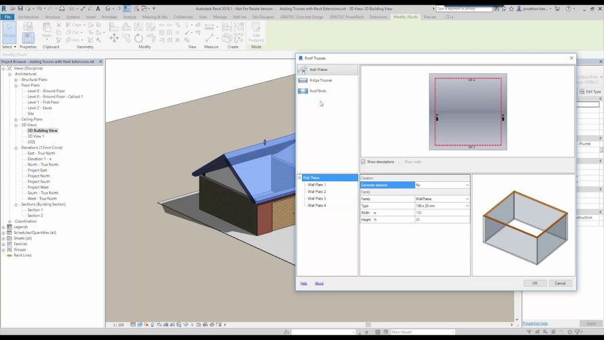Click the Height value field 25

pos(442,220)
